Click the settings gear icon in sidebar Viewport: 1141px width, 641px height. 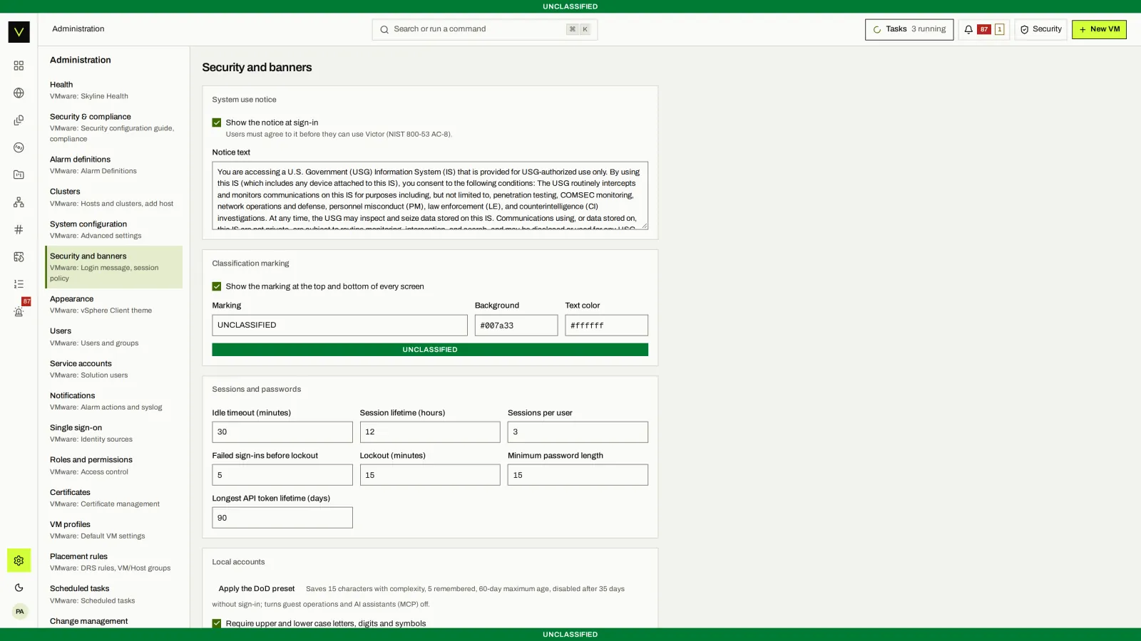[x=19, y=561]
